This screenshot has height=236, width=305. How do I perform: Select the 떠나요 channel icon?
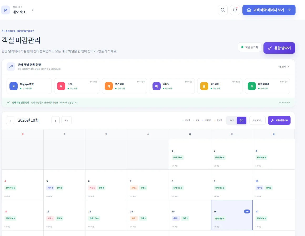point(156,86)
